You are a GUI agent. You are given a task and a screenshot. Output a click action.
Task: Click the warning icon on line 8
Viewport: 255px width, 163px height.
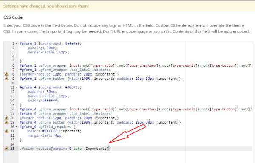click(6, 74)
